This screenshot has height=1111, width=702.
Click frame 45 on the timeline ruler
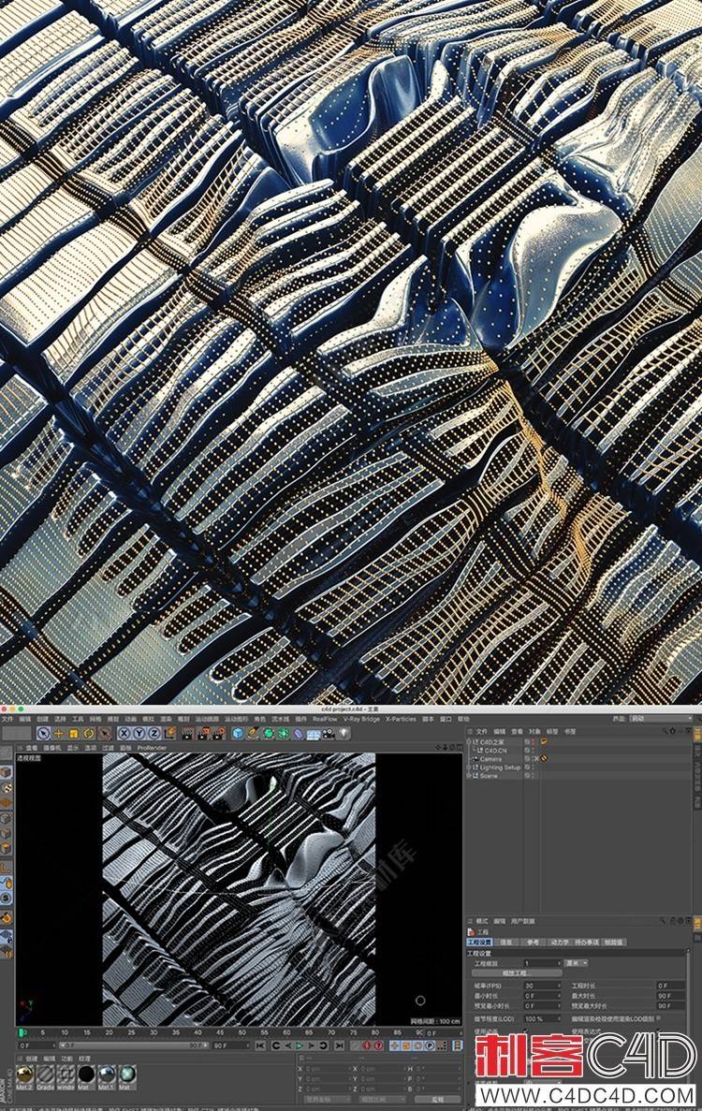[220, 1033]
